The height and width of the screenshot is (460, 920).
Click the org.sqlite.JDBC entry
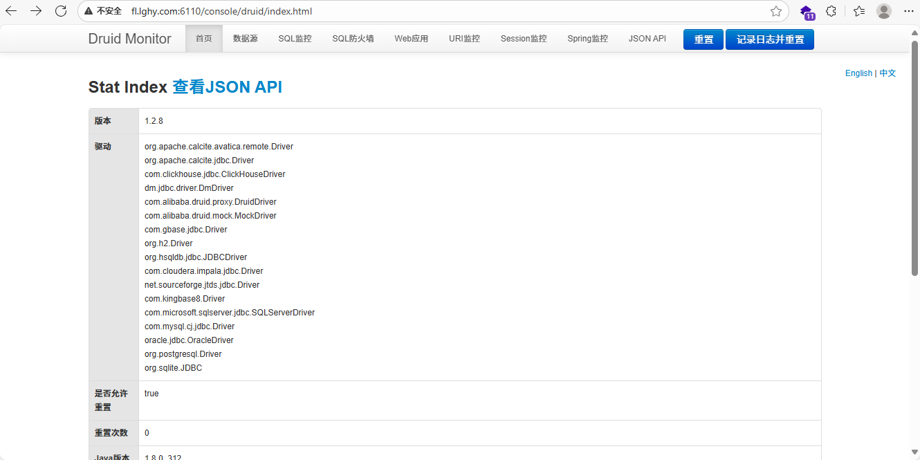click(x=174, y=368)
